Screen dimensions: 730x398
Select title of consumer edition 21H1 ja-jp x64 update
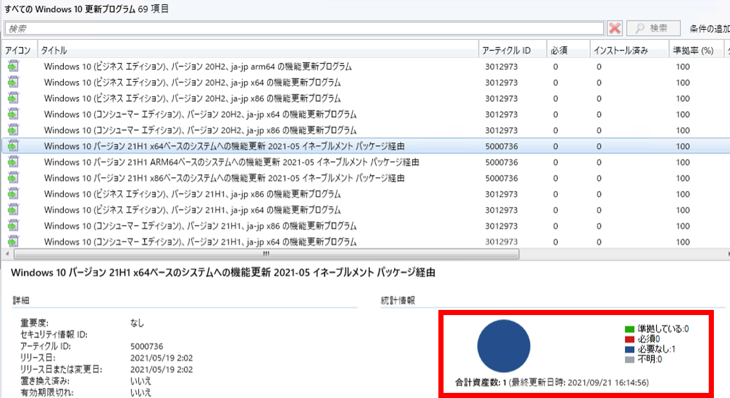[x=200, y=241]
